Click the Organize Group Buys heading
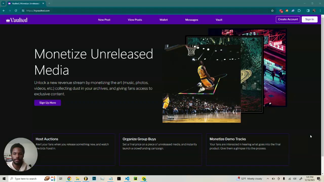 coord(139,139)
